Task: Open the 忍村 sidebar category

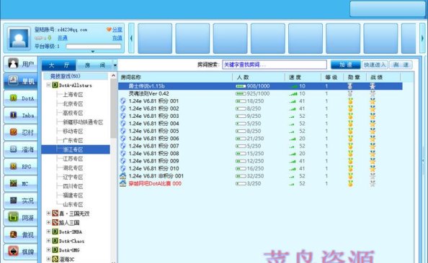Action: click(20, 132)
